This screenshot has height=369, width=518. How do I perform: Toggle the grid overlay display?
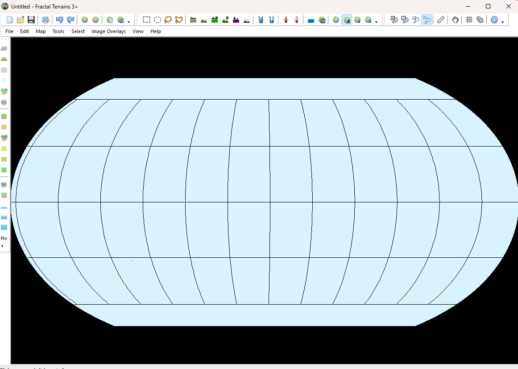469,20
